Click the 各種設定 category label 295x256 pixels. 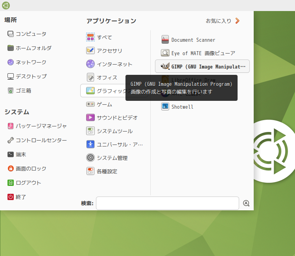coord(107,171)
